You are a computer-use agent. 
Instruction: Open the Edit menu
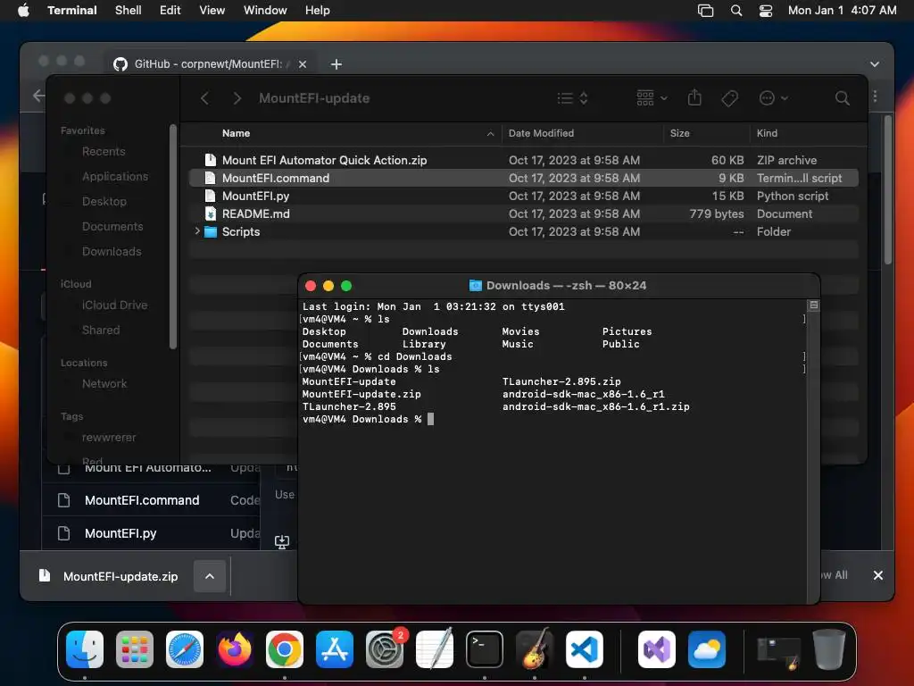[170, 11]
